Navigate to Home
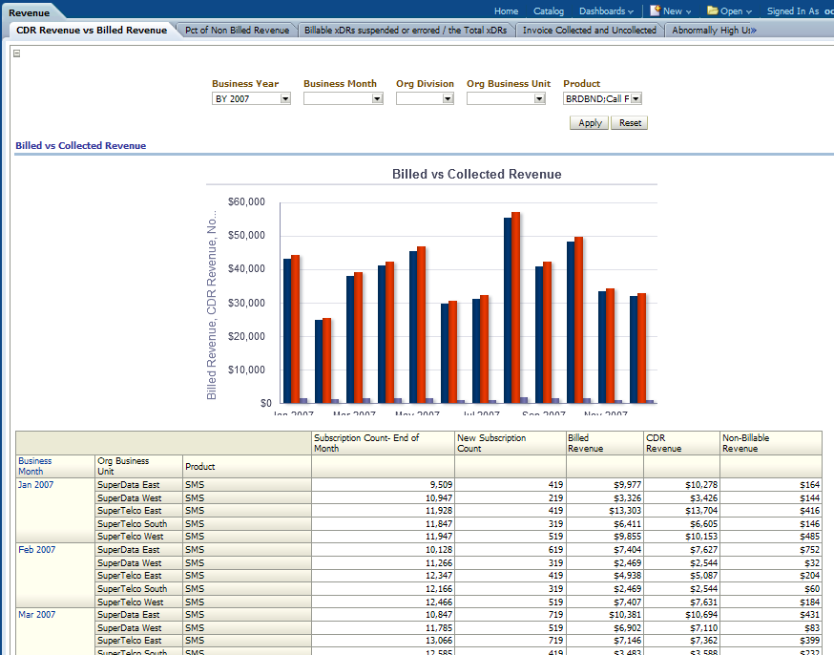Screen dimensions: 834x655 506,11
